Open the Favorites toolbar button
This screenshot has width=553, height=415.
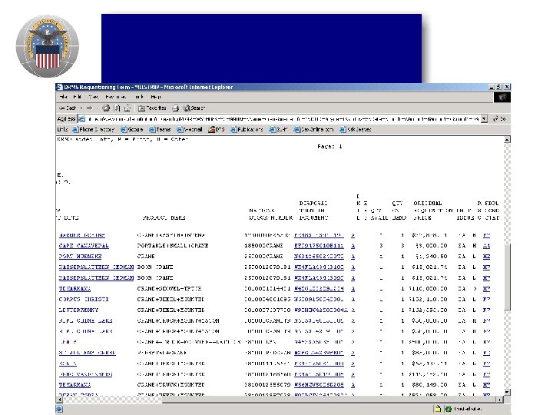pyautogui.click(x=152, y=108)
